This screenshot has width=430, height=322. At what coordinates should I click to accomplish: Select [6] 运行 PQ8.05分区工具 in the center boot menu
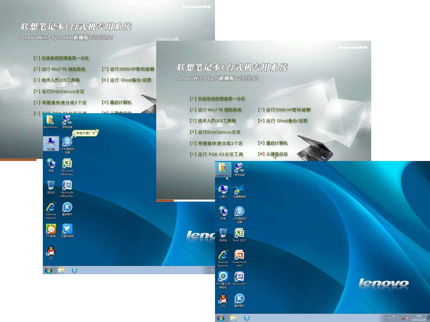coord(216,154)
